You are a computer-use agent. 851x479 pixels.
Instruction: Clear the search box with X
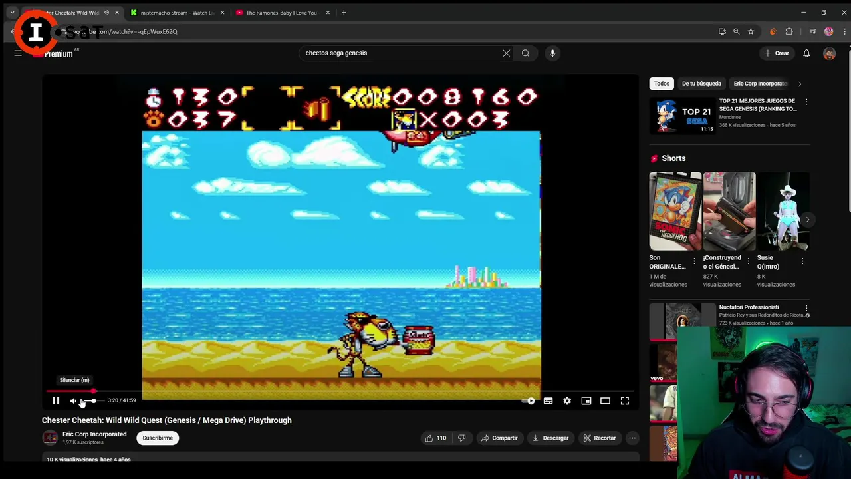coord(507,53)
